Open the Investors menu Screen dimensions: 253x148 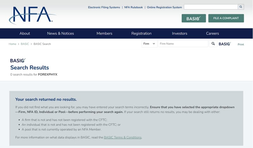180,33
